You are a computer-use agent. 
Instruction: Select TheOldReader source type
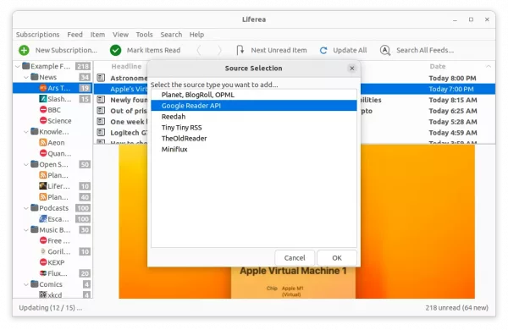[254, 138]
